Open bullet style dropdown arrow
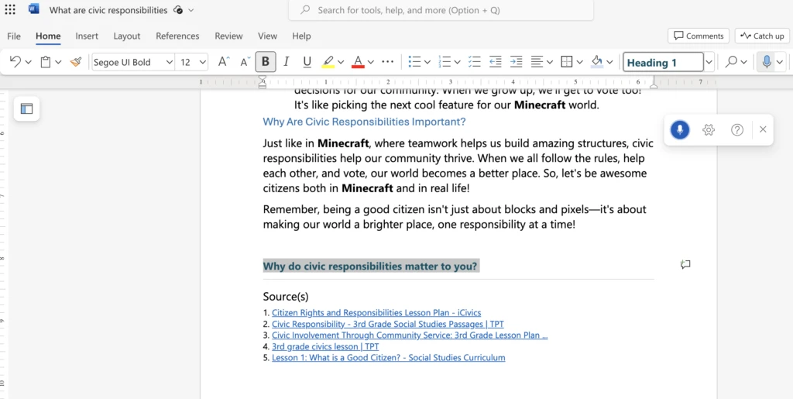Viewport: 793px width, 399px height. click(x=427, y=62)
